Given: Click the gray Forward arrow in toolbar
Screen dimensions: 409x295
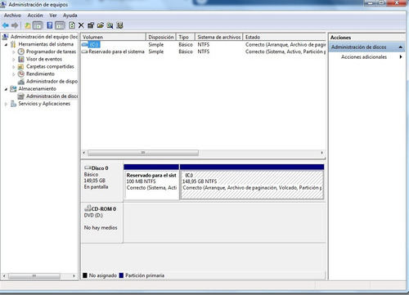Looking at the screenshot, I should click(x=15, y=25).
